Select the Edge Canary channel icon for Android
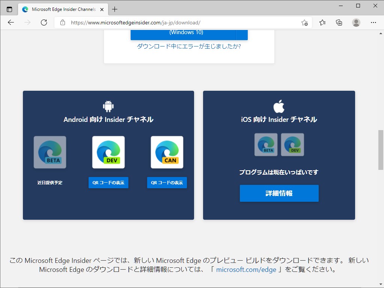Viewport: 384px width, 288px height. 167,152
